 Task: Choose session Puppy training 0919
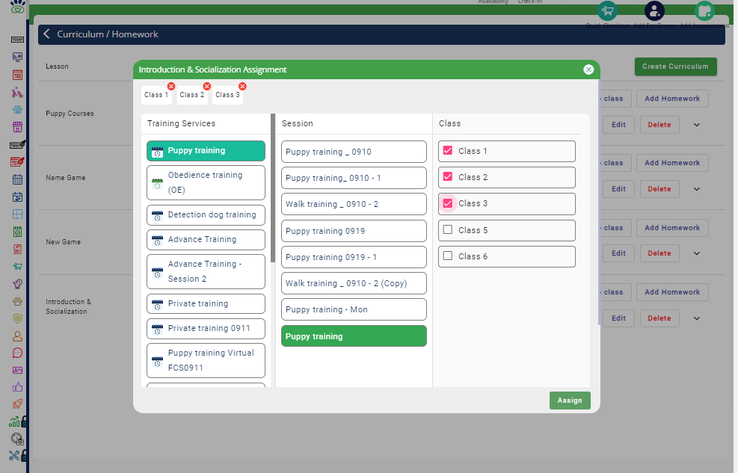pyautogui.click(x=354, y=231)
